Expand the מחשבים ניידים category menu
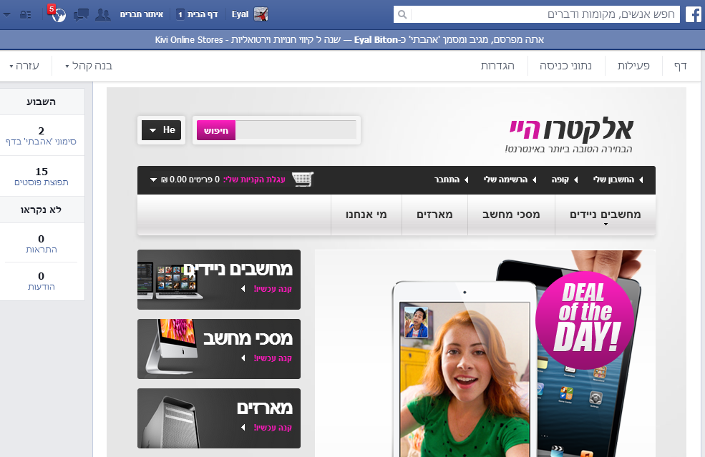This screenshot has width=705, height=457. 606,215
